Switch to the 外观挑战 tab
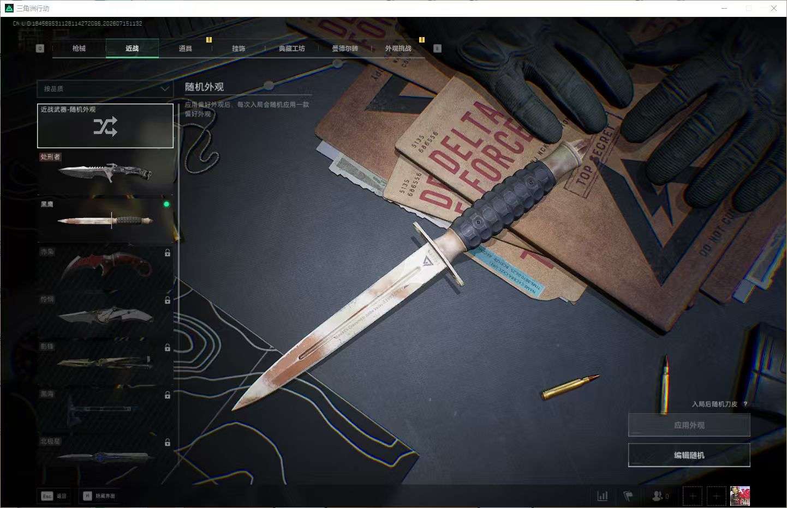The width and height of the screenshot is (787, 508). pyautogui.click(x=398, y=49)
